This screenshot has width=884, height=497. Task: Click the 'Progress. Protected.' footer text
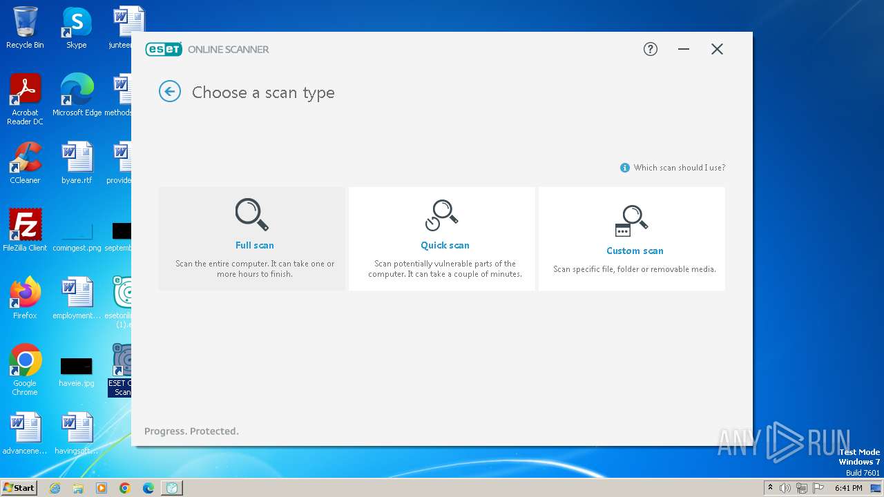191,431
